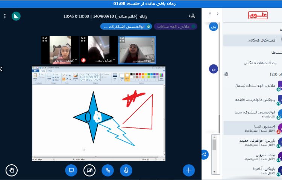Screen dimensions: 282x180
Task: Click the phone audio button
Action: (x=108, y=170)
